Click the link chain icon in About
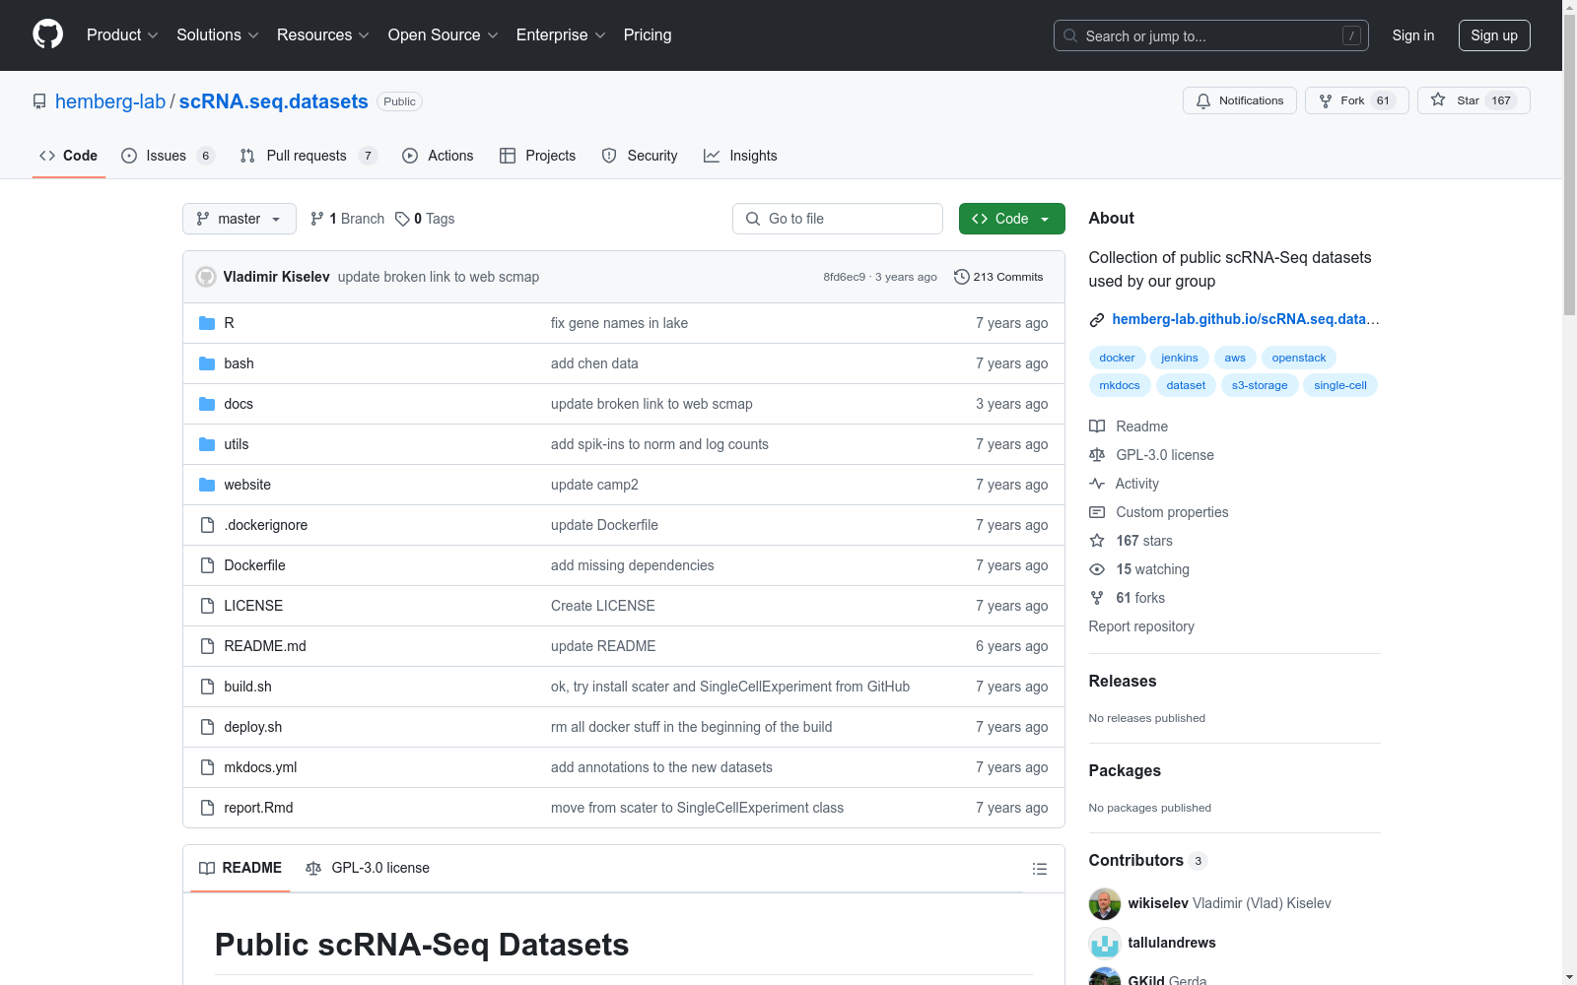This screenshot has height=985, width=1577. [x=1097, y=319]
